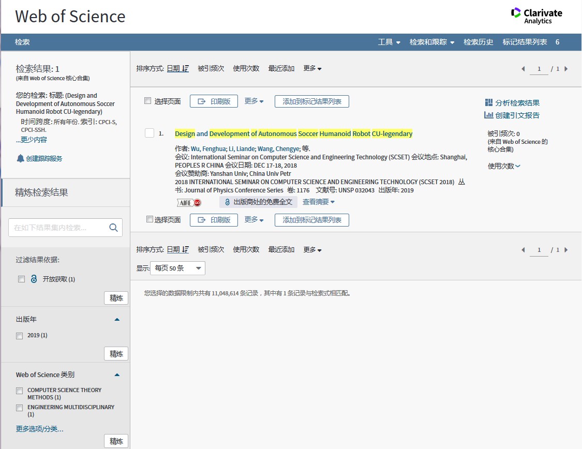This screenshot has height=449, width=582.
Task: Check ENGINEERING MULTIDISCIPLINARY category
Action: 19,408
